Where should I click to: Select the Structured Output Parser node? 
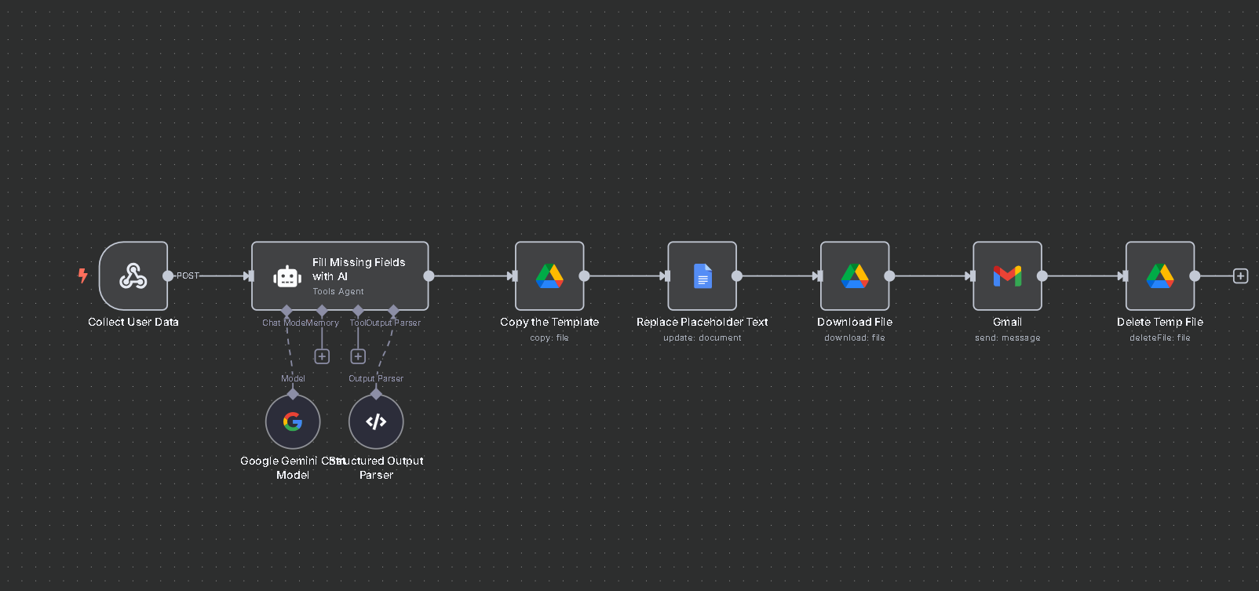coord(376,422)
